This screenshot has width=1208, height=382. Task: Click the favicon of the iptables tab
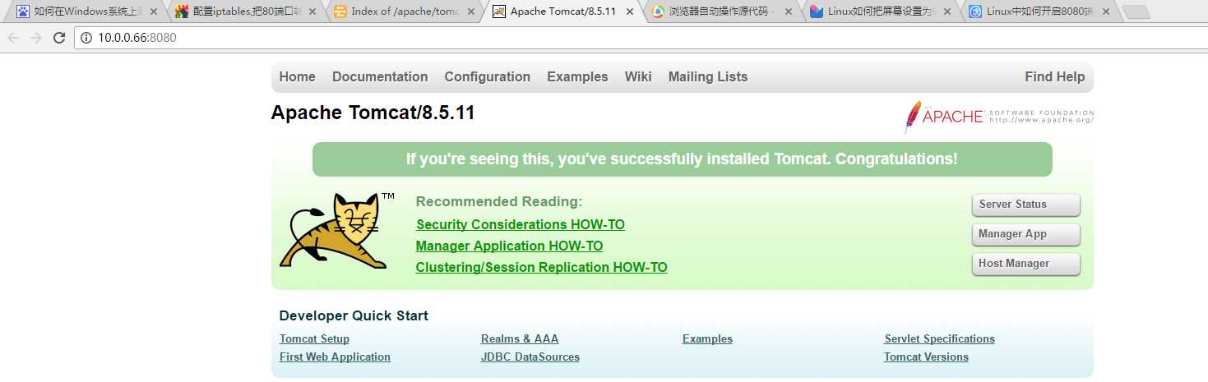pos(182,12)
